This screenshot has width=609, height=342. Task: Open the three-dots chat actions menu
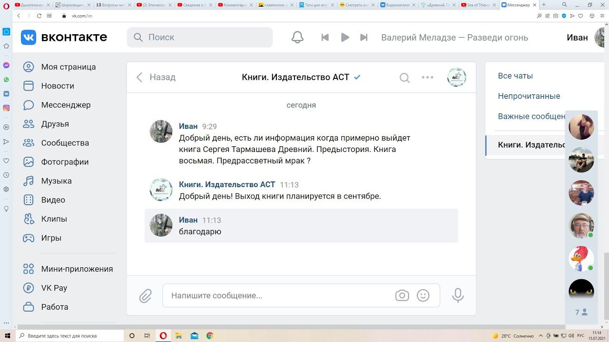[x=427, y=77]
